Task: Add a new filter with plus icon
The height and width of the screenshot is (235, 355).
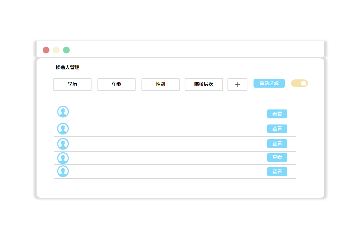Action: [237, 85]
